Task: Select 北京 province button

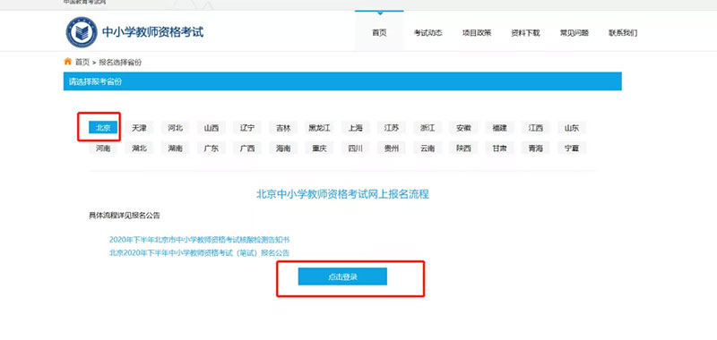Action: coord(103,128)
